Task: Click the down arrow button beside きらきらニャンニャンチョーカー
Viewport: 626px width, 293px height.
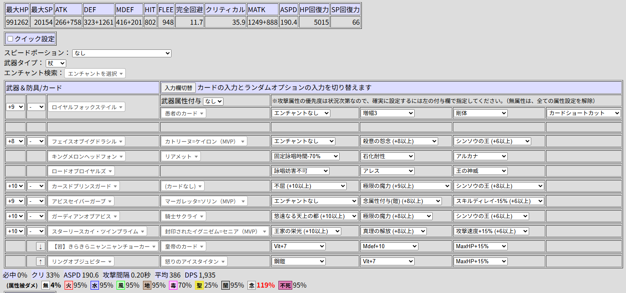Action: pyautogui.click(x=40, y=247)
